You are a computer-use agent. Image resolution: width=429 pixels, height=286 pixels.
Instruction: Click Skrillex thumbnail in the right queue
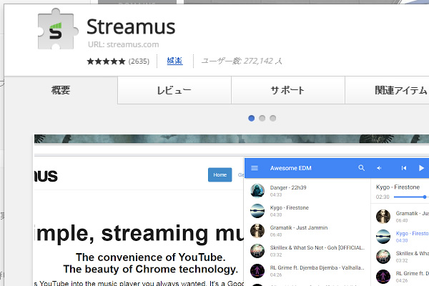tap(383, 257)
